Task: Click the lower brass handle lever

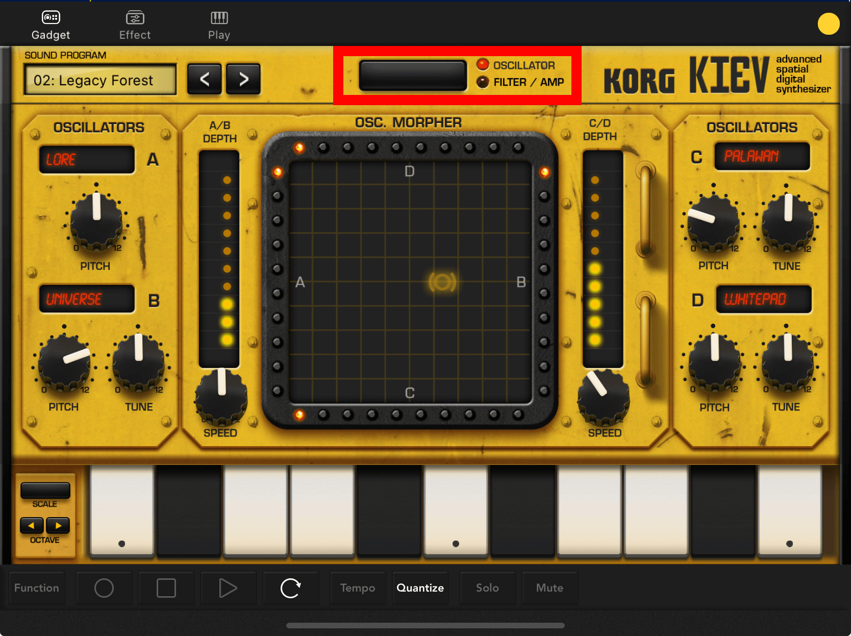Action: click(645, 339)
